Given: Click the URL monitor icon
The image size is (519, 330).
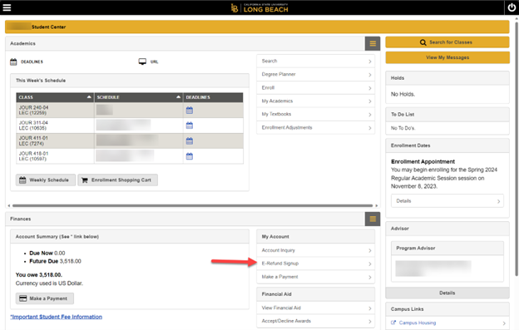Looking at the screenshot, I should coord(142,62).
